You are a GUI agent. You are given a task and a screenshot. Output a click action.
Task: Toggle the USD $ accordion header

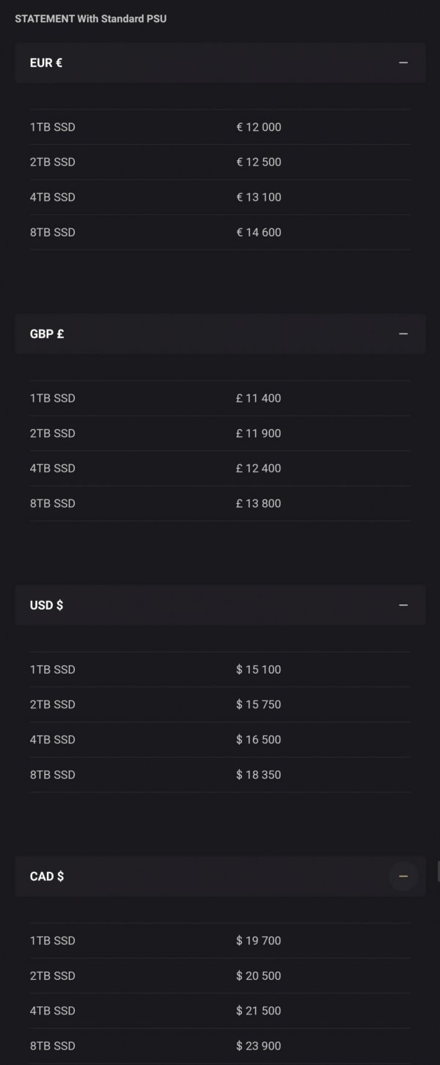pos(220,605)
